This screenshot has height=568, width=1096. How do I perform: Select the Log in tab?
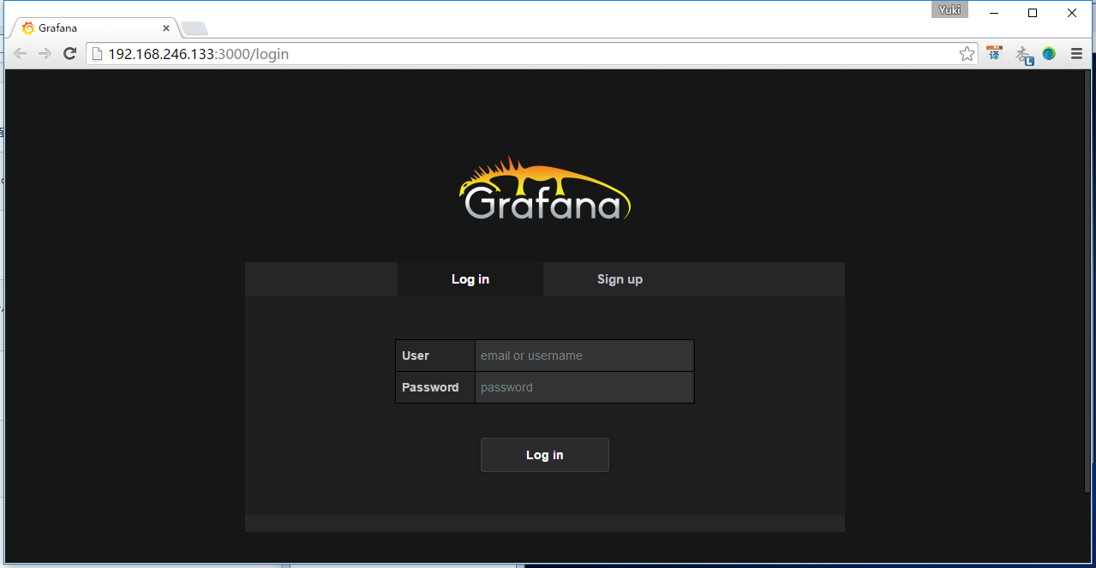470,279
